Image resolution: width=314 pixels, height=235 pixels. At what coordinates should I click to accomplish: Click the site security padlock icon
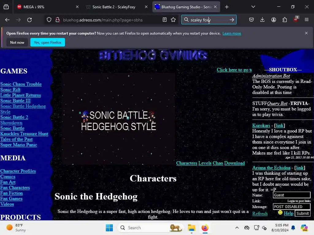(57, 20)
